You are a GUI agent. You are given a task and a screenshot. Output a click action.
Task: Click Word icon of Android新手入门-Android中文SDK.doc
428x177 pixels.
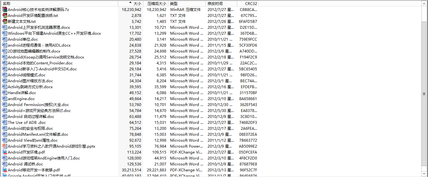5,69
